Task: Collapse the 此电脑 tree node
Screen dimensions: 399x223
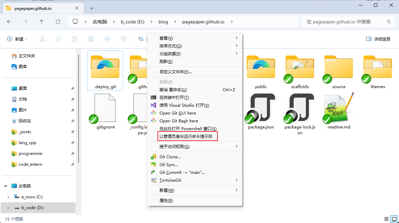Action: (x=6, y=186)
